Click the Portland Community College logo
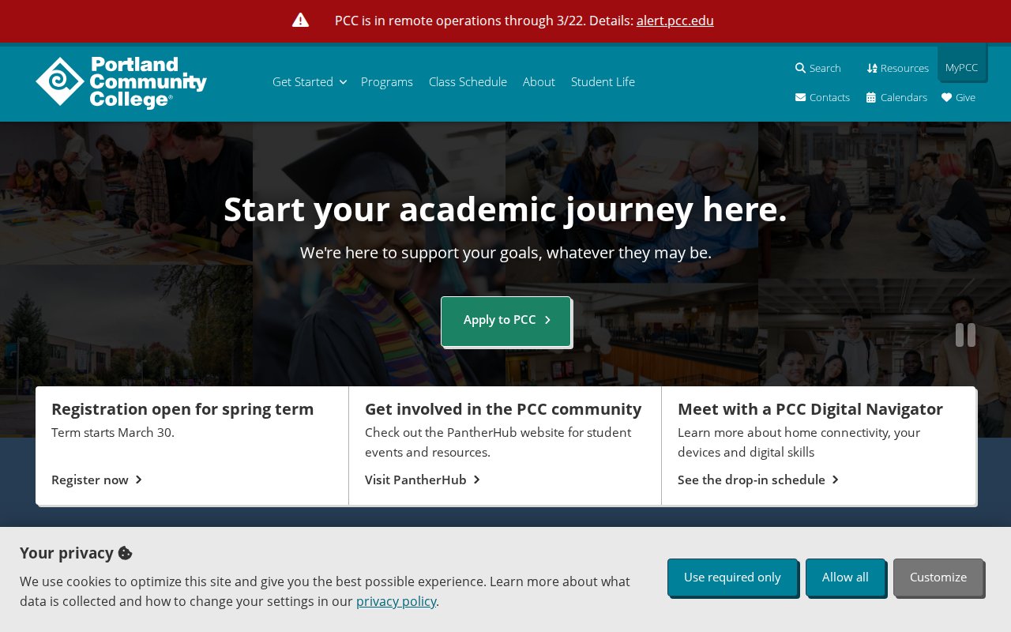The width and height of the screenshot is (1011, 632). [x=121, y=81]
